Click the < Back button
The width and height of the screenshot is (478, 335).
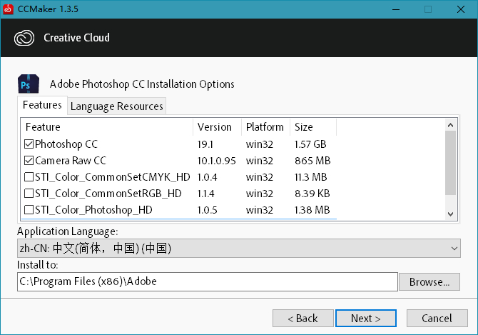[x=303, y=319]
